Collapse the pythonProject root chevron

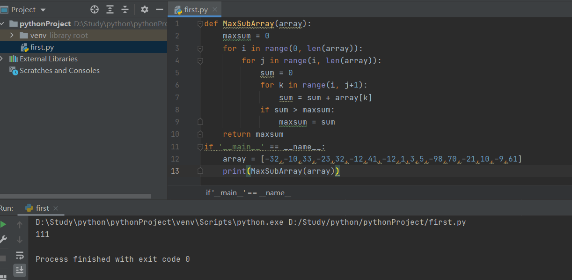click(2, 24)
